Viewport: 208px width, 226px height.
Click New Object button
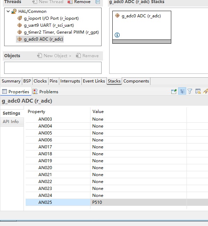click(x=54, y=56)
